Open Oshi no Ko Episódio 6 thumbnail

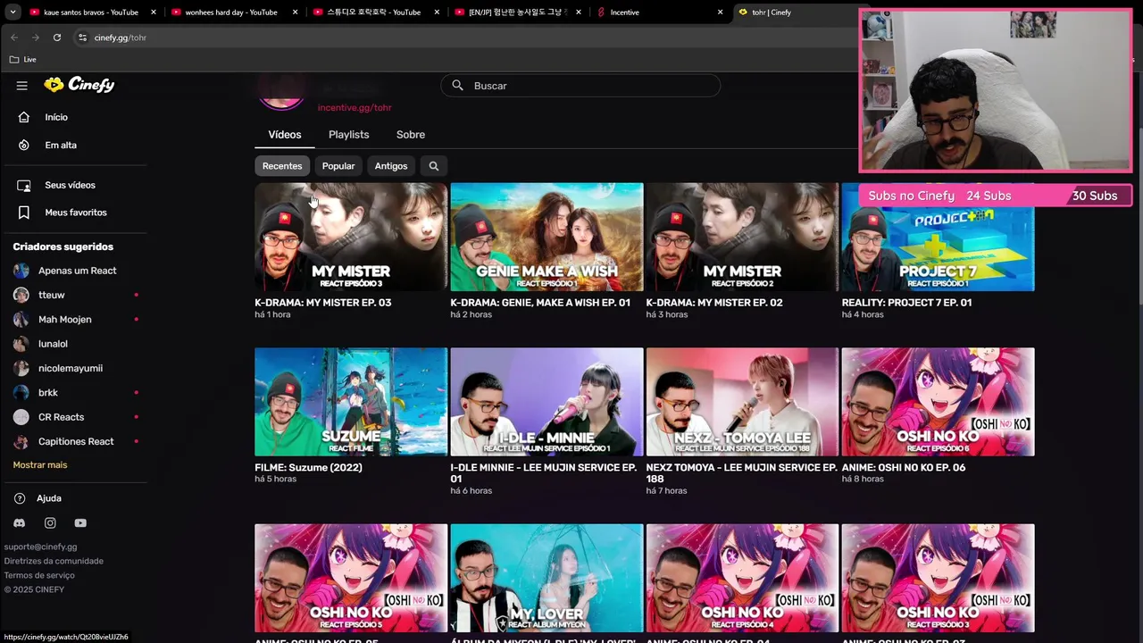click(x=938, y=402)
